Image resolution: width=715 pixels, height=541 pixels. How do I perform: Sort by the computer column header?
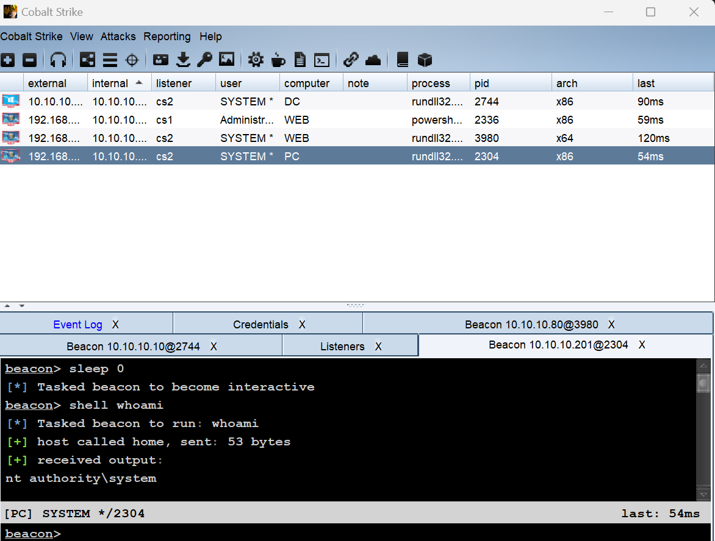[312, 83]
